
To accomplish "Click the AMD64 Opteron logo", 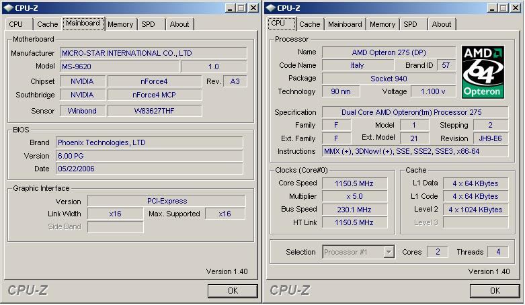I will coord(483,72).
